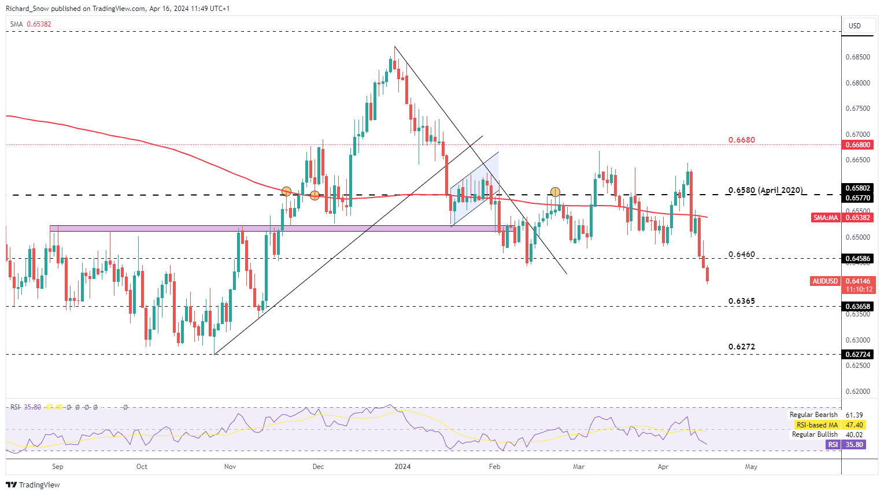884x495 pixels.
Task: Click the Apr label on time axis
Action: [x=663, y=467]
